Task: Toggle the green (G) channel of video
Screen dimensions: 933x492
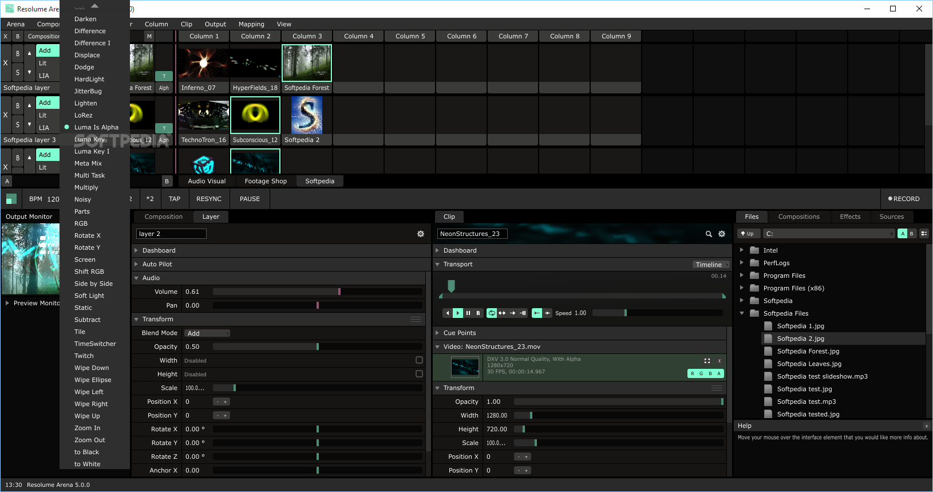Action: tap(701, 373)
